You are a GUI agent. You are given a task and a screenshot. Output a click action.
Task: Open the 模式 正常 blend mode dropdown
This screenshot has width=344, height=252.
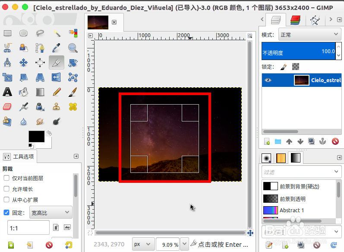pos(310,34)
